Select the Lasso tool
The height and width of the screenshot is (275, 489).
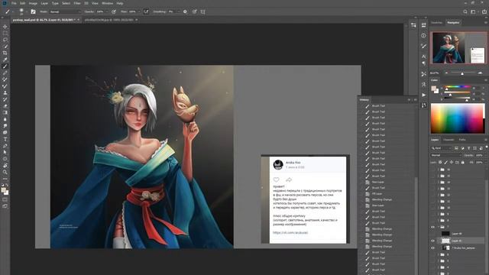tap(5, 40)
